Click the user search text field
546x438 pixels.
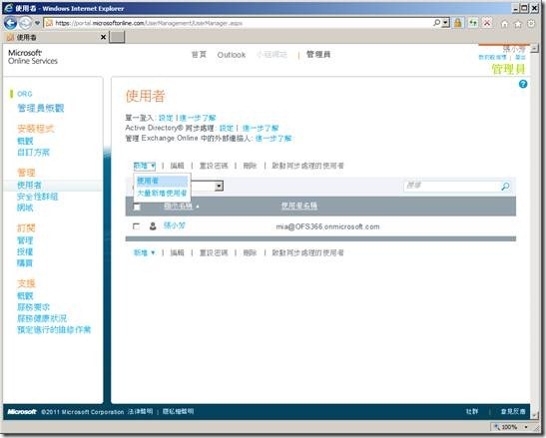[x=452, y=186]
